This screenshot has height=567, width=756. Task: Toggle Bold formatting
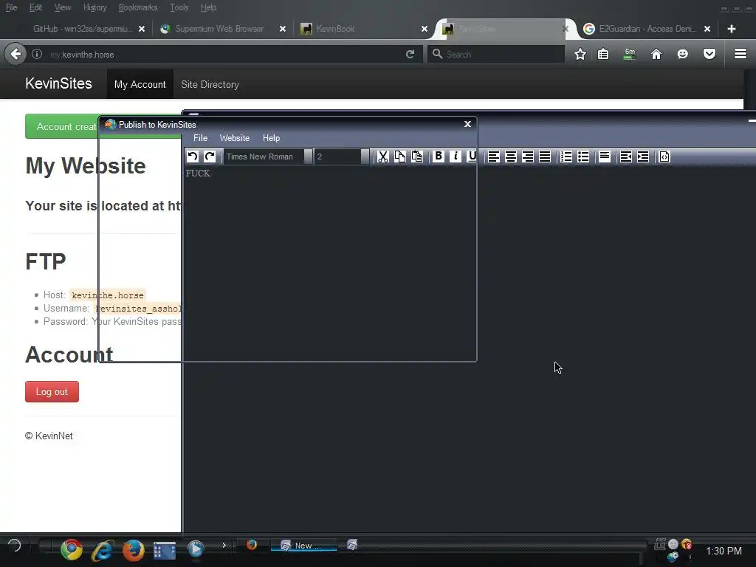point(439,157)
